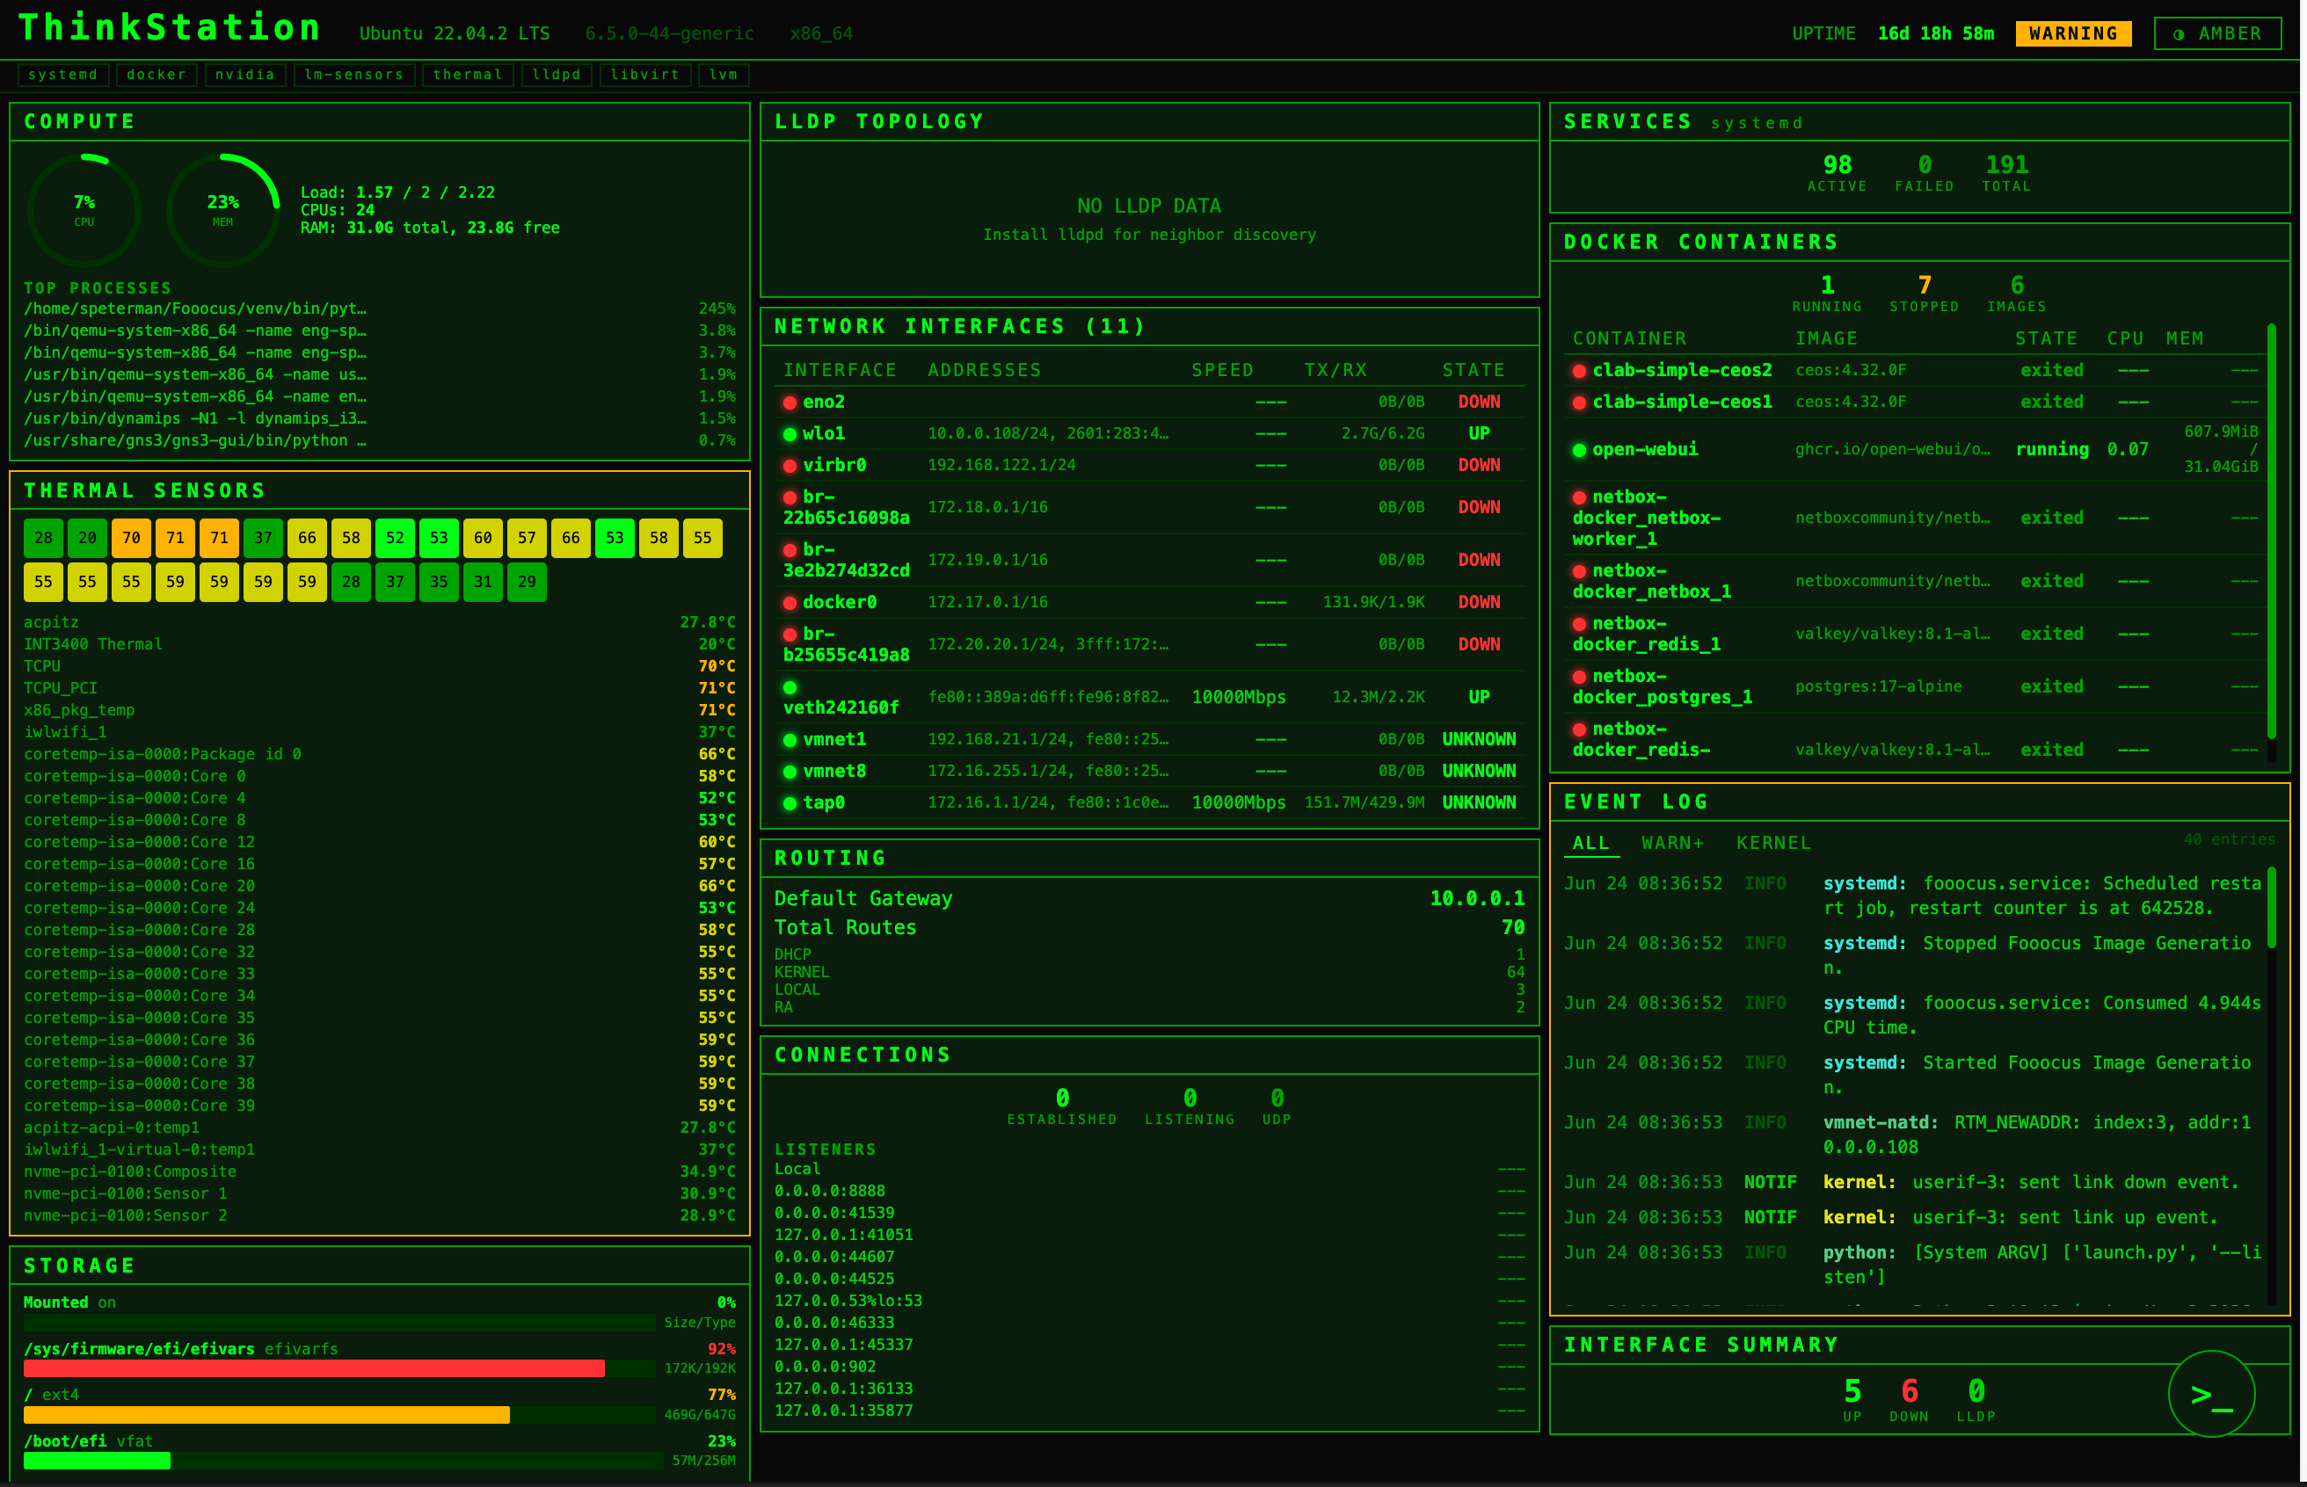Click the red status dot for virbr0
The width and height of the screenshot is (2307, 1487).
[x=790, y=467]
